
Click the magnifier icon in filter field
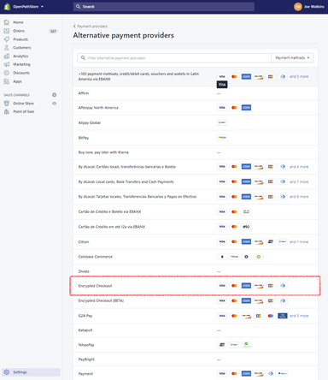coord(83,58)
